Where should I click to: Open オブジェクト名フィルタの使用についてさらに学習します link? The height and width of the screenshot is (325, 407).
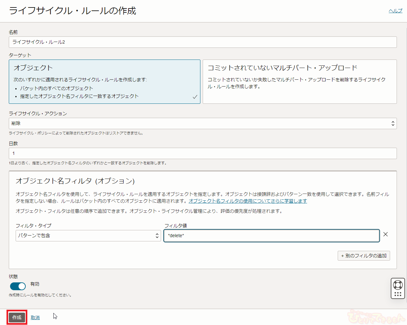click(248, 201)
